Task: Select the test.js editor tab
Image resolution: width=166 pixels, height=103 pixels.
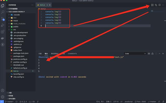Action: pos(44,5)
